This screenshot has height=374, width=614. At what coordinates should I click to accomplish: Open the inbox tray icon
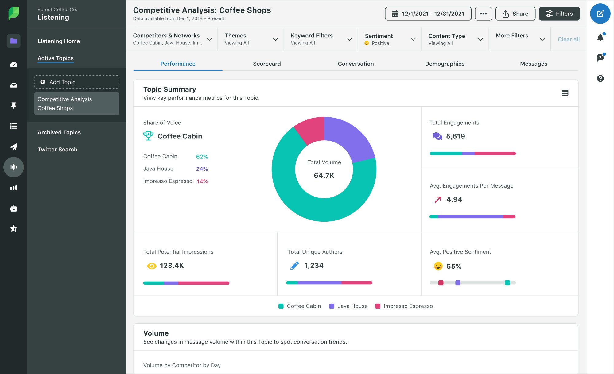(x=14, y=85)
